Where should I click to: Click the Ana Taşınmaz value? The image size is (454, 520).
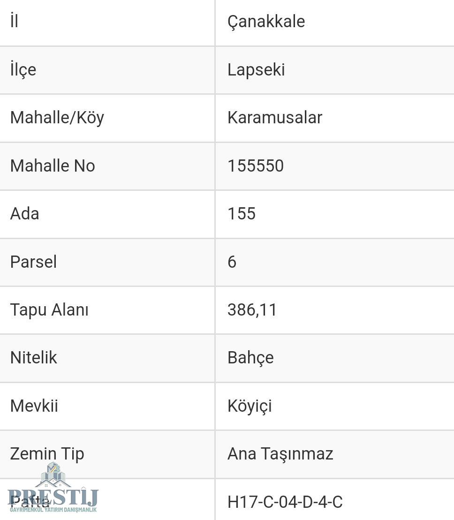280,454
